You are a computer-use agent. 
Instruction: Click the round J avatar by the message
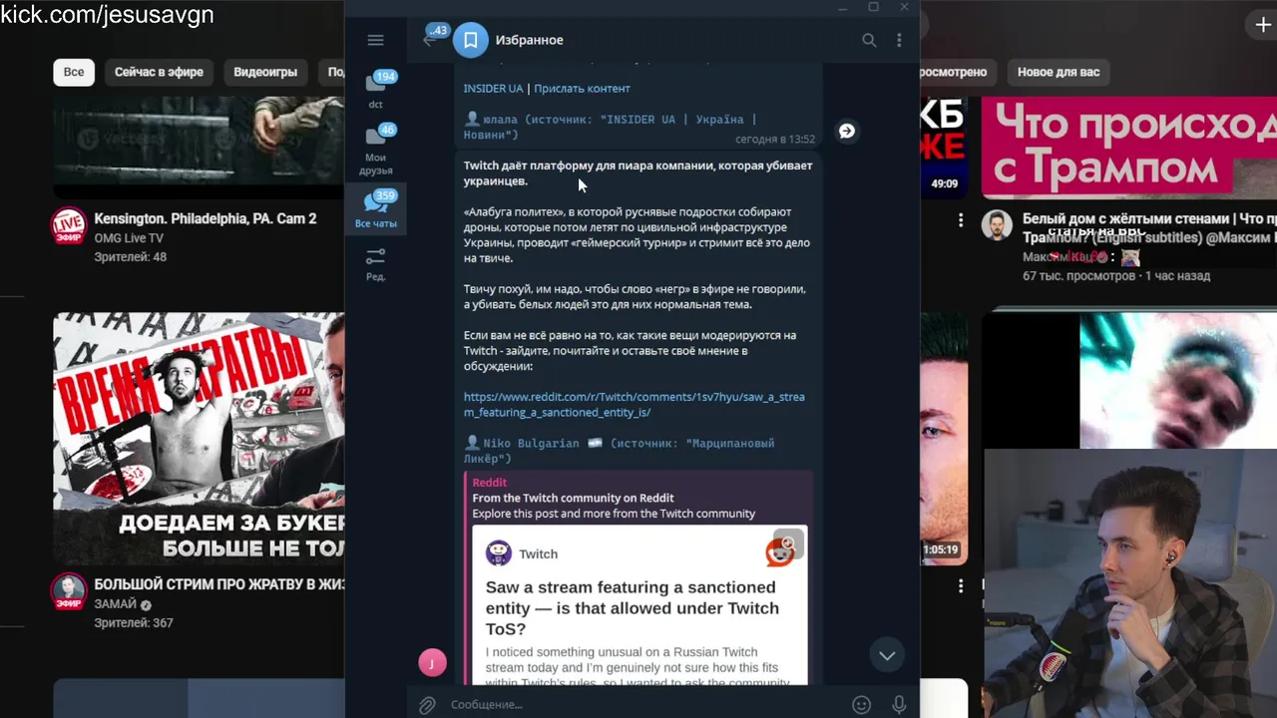[432, 662]
